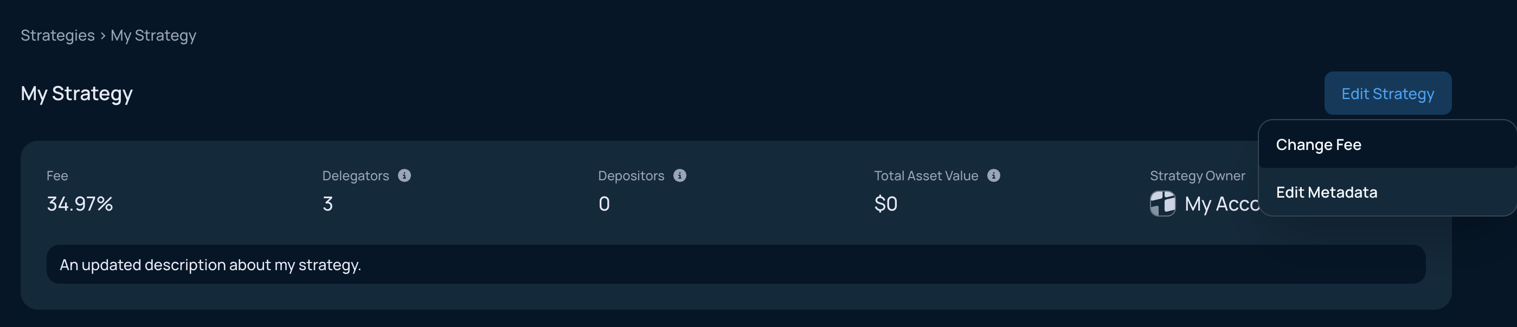Click the Total Asset Value info icon

(x=993, y=175)
